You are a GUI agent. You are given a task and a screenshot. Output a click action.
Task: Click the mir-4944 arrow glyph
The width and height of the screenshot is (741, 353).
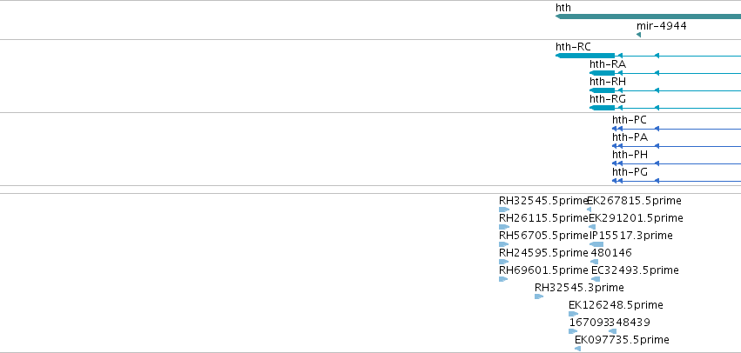[x=639, y=35]
